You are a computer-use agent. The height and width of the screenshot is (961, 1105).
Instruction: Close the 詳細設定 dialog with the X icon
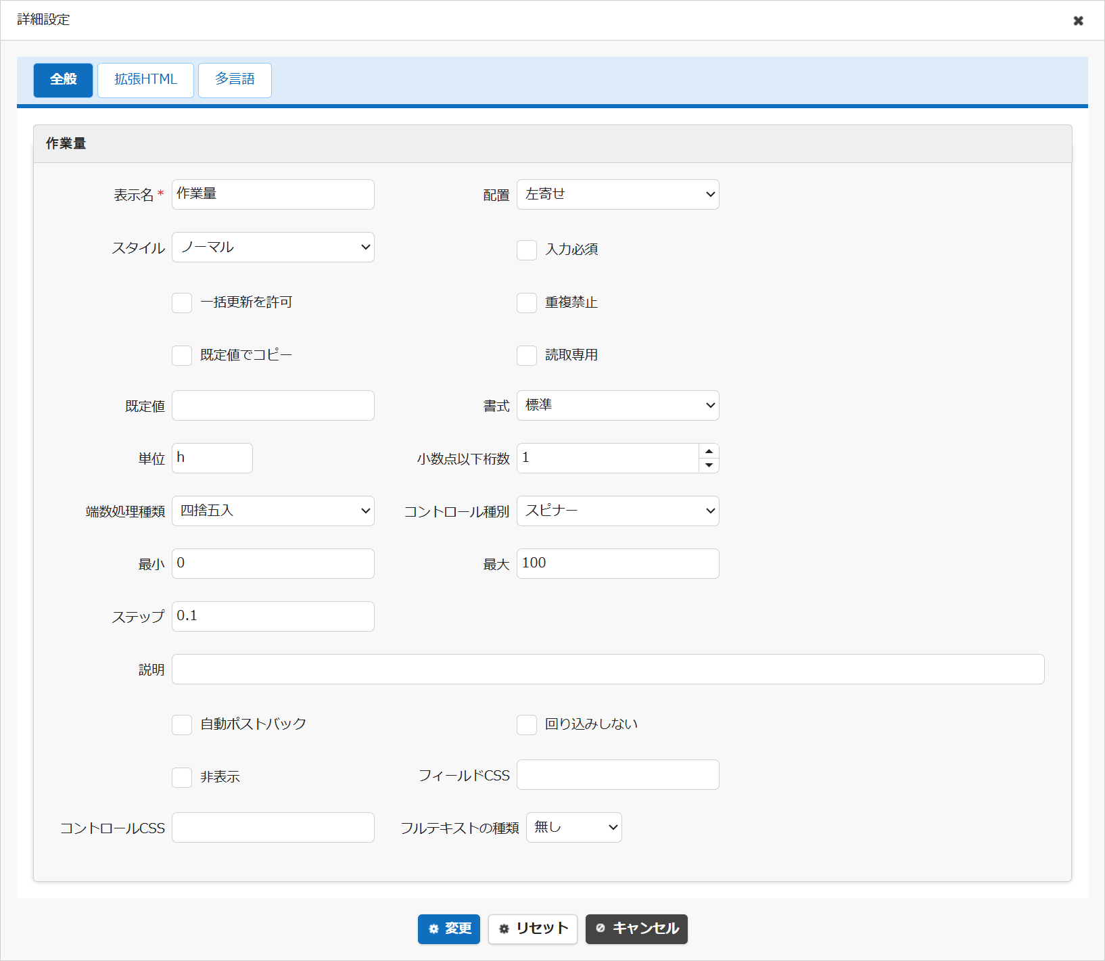(1078, 20)
